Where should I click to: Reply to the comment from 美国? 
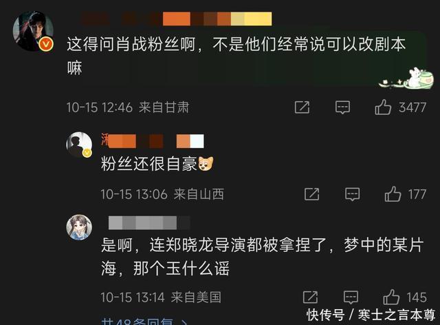tap(351, 297)
